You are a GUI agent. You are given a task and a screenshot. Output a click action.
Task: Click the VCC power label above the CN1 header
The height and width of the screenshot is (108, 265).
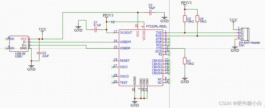click(233, 20)
